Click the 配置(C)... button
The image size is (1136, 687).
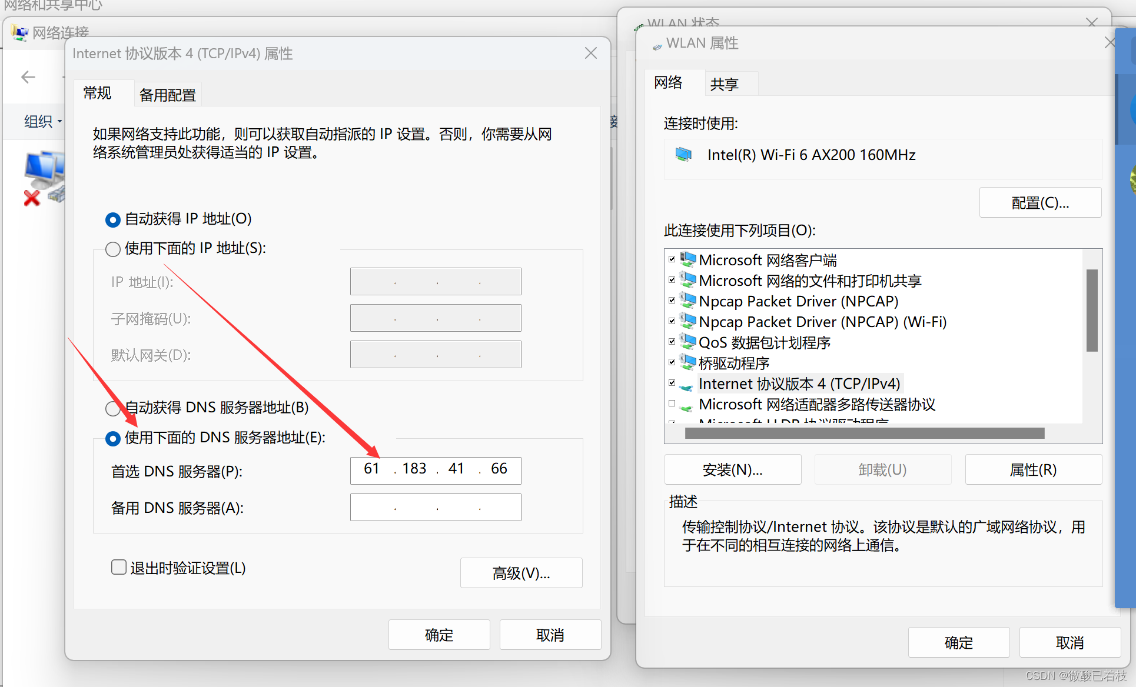pyautogui.click(x=1040, y=203)
